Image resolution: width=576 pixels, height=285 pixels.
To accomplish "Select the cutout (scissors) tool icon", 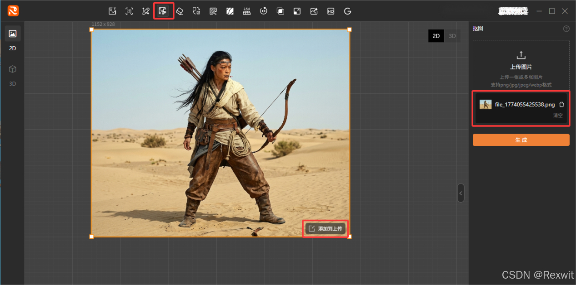I will click(163, 11).
